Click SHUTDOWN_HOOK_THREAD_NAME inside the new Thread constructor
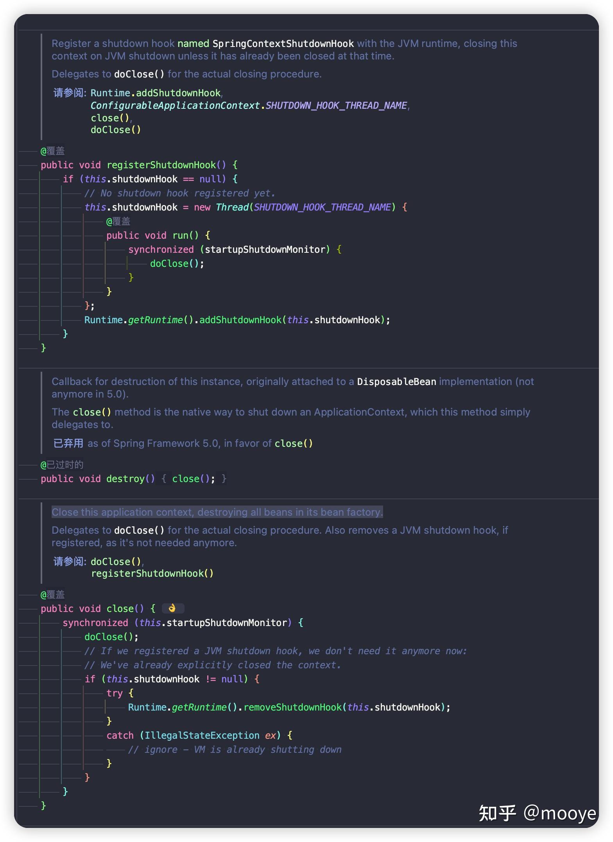This screenshot has height=842, width=613. [x=322, y=207]
